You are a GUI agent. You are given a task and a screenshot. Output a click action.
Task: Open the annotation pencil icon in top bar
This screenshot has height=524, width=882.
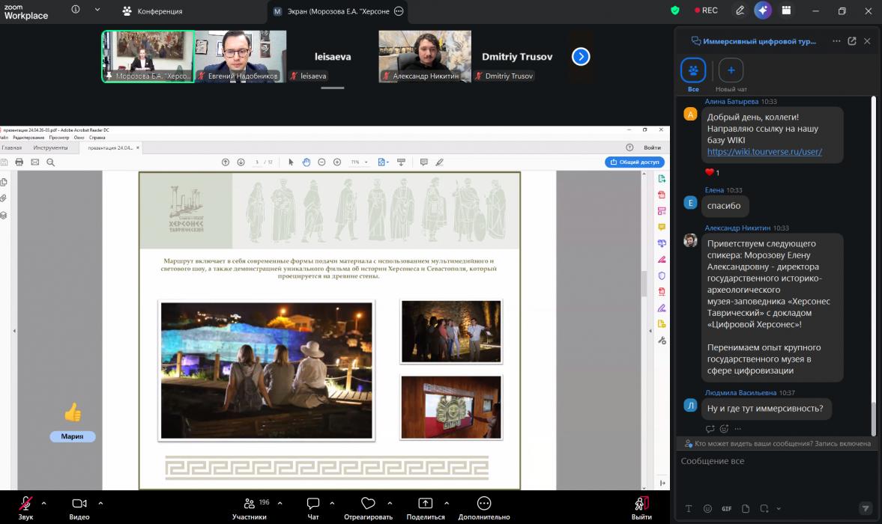(x=740, y=10)
